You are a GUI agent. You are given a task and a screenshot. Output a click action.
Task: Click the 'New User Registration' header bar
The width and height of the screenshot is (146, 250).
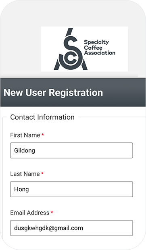coord(73,92)
